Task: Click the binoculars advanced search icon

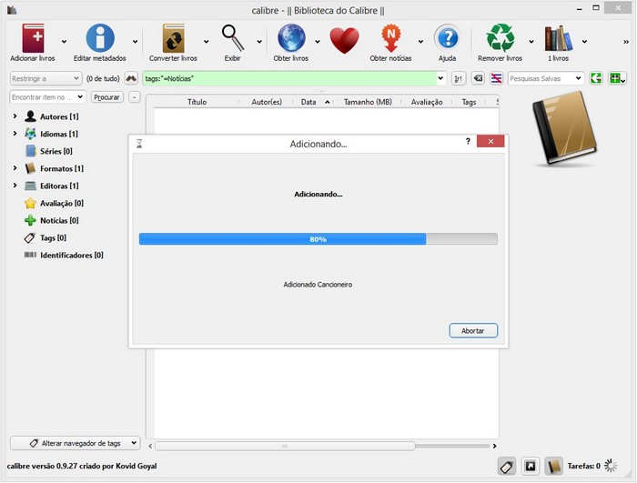Action: pos(131,78)
